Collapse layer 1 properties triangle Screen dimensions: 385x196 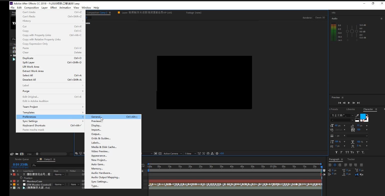(11, 174)
